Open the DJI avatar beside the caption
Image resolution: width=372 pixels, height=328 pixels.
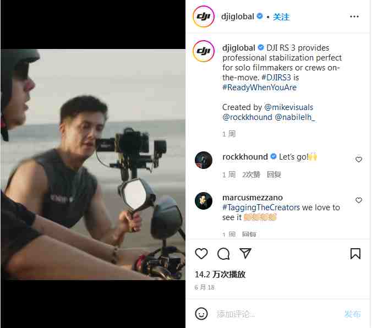(x=204, y=51)
